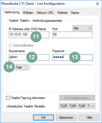This screenshot has height=123, width=102.
Task: Click the step 14 marker badge
Action: click(9, 67)
